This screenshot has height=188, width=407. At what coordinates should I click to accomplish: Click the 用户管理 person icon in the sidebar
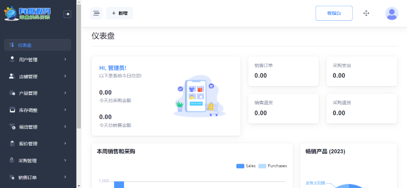click(12, 59)
